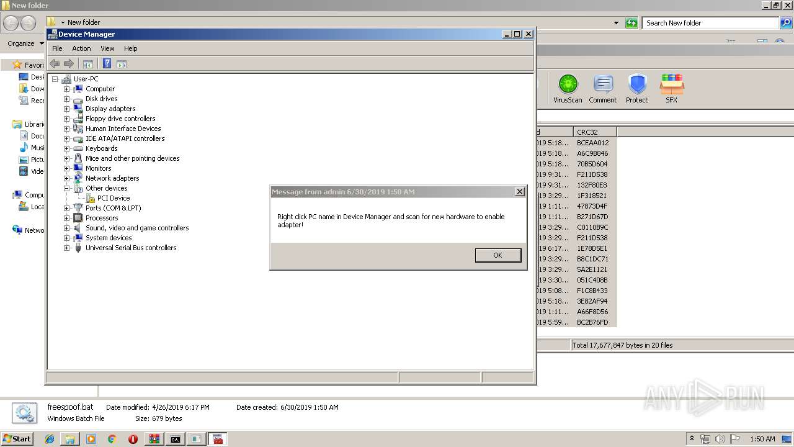Open Windows Explorer folder icon in taskbar

[70, 439]
